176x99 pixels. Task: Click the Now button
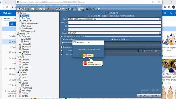[158, 51]
